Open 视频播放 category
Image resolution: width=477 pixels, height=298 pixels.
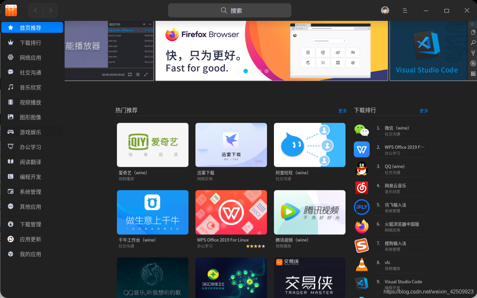32,102
